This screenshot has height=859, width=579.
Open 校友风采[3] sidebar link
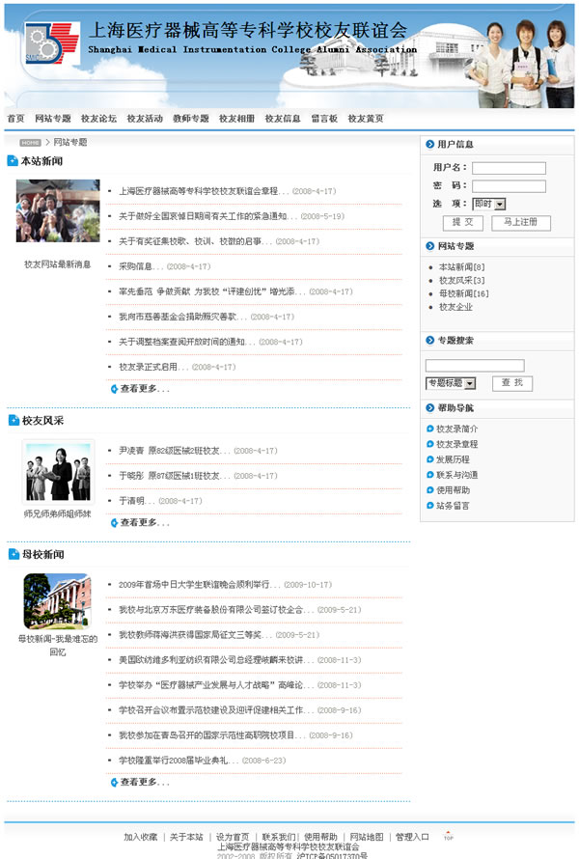pyautogui.click(x=461, y=281)
